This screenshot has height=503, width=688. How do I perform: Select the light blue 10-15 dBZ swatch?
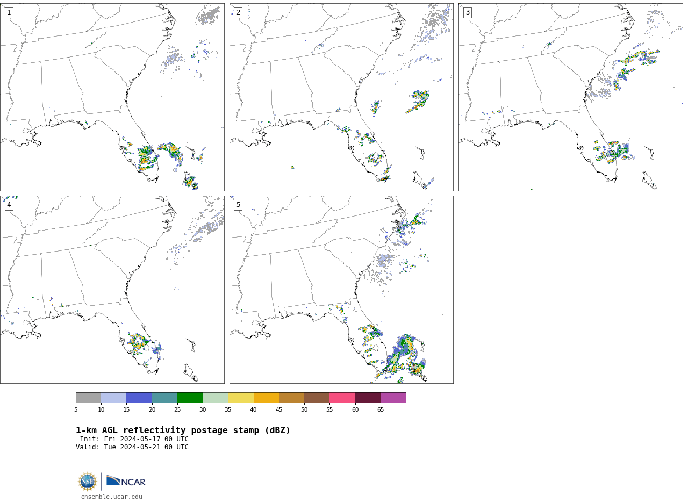point(113,398)
